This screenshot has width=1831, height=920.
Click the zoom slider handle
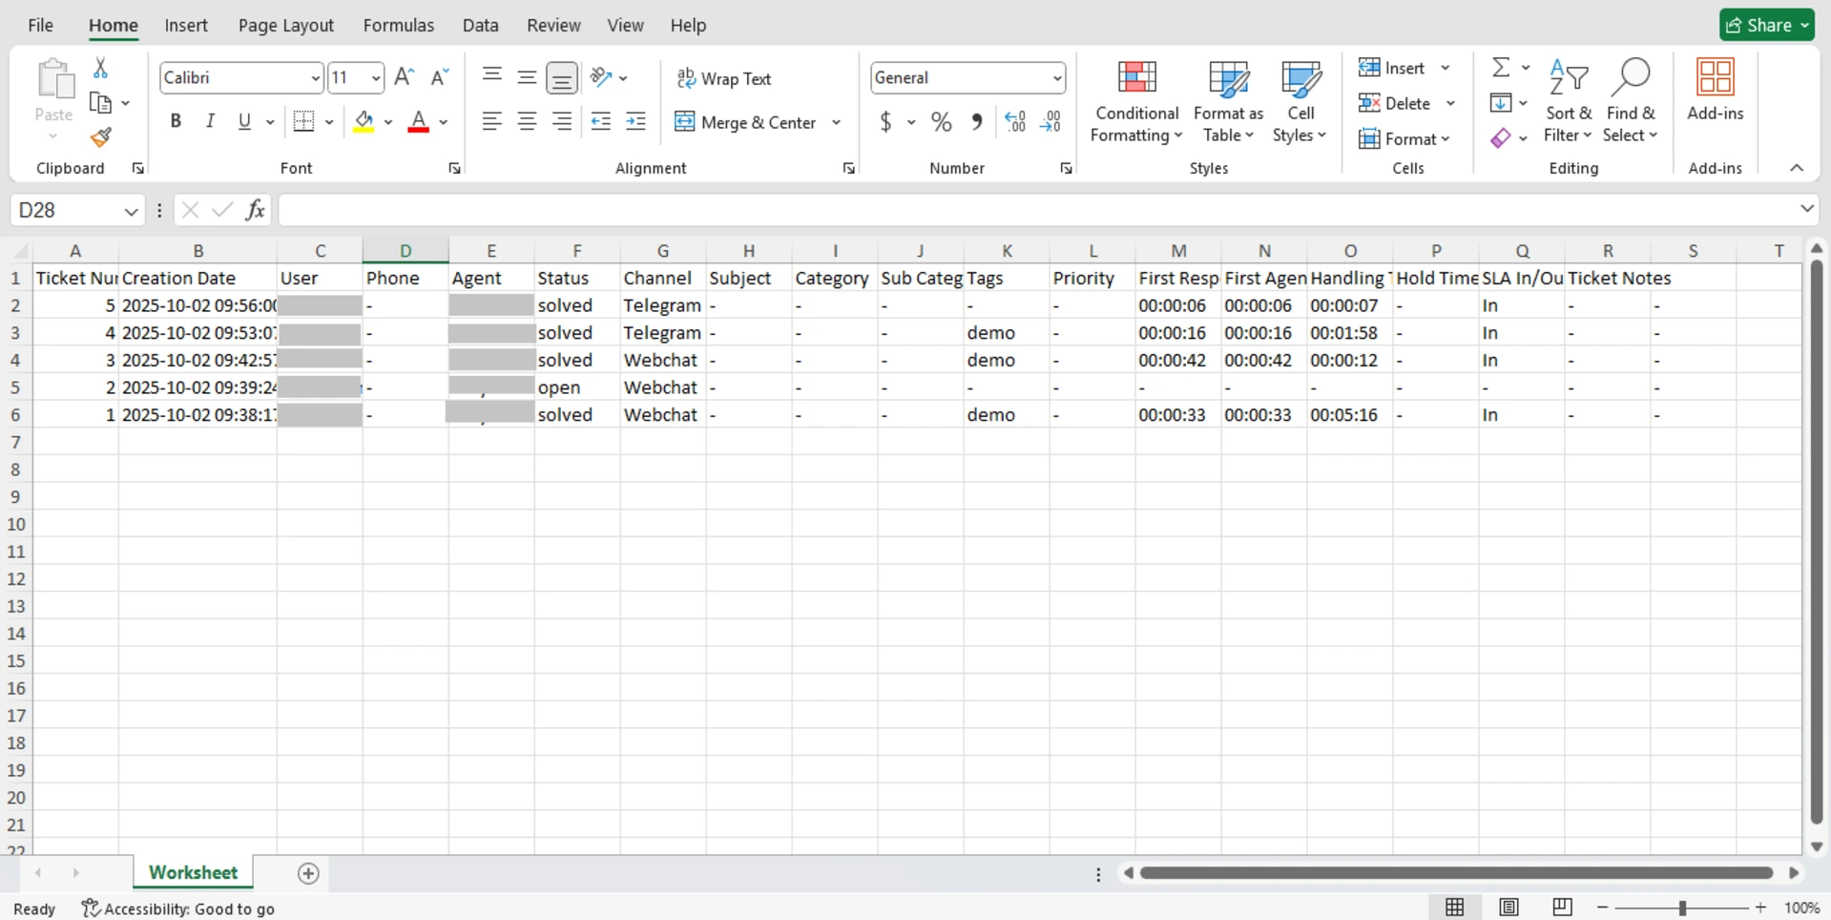tap(1682, 909)
